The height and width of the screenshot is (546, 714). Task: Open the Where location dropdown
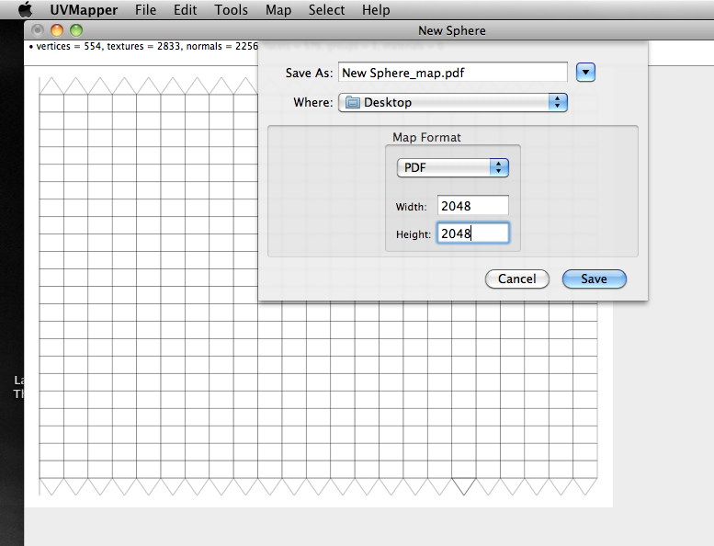(453, 102)
